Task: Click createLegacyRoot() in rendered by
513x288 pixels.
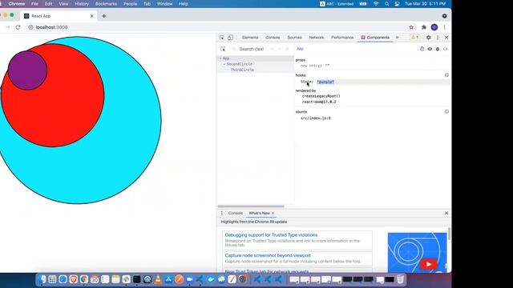Action: coord(321,96)
